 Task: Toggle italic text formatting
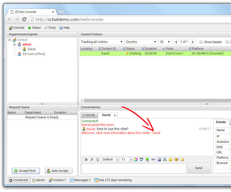pos(92,159)
